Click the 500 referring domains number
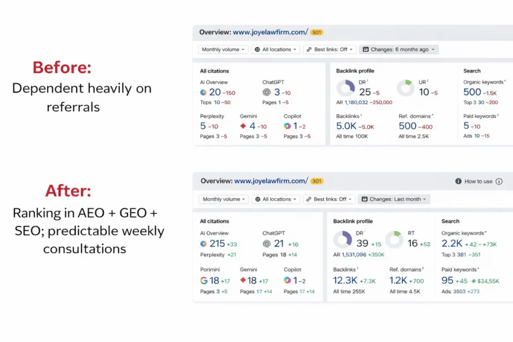This screenshot has width=513, height=342. pyautogui.click(x=407, y=126)
